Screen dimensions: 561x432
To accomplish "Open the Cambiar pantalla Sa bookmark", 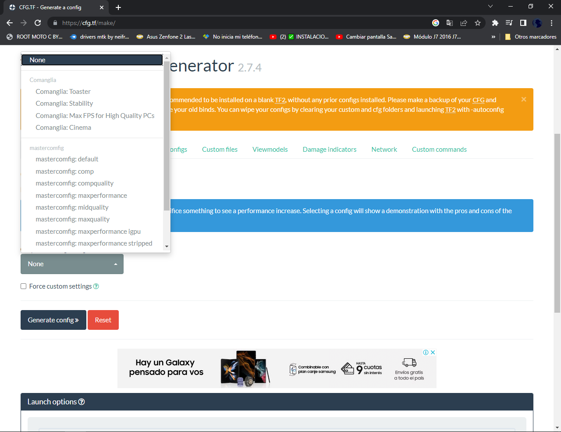I will pos(366,37).
